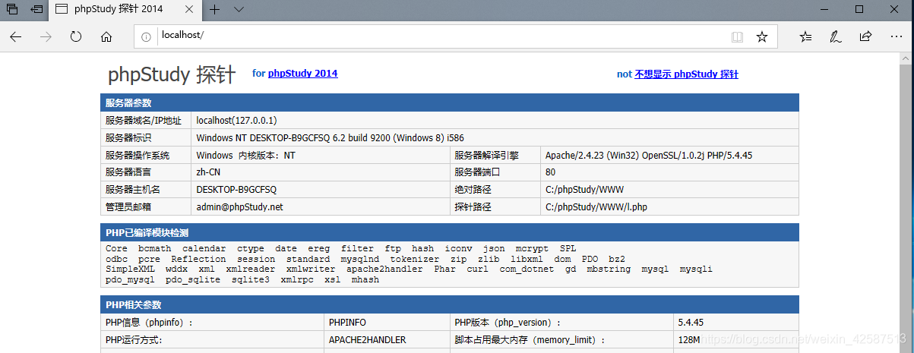
Task: Click the 服务器域名/IP地址 label
Action: pos(144,120)
